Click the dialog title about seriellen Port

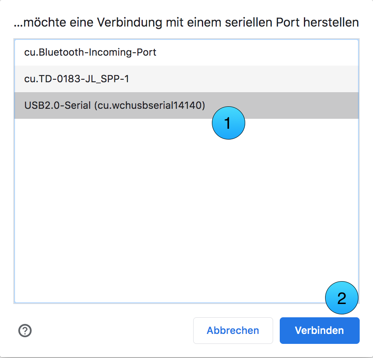pos(186,22)
